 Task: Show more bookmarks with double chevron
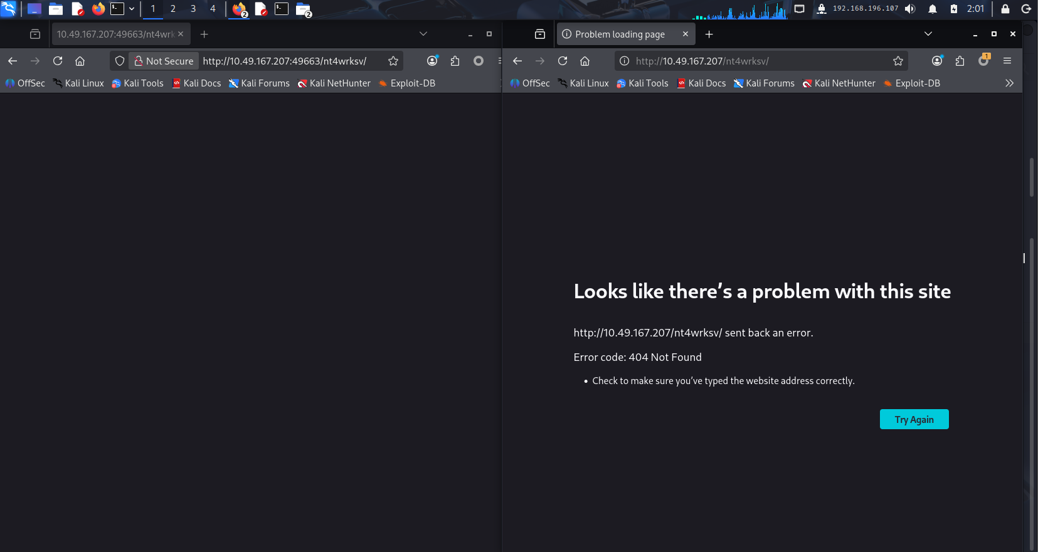coord(1009,83)
